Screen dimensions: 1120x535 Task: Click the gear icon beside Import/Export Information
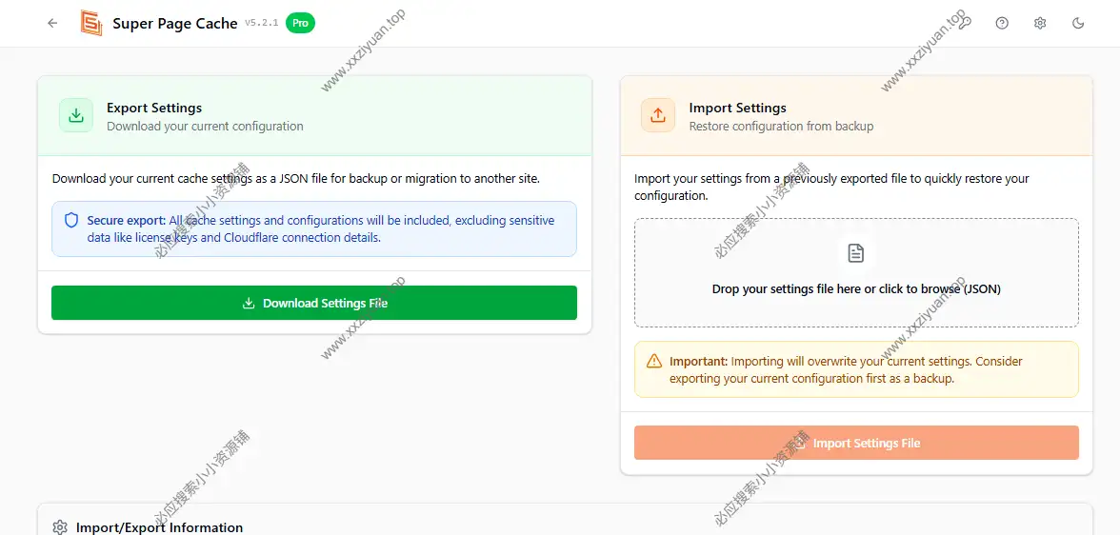[x=60, y=527]
